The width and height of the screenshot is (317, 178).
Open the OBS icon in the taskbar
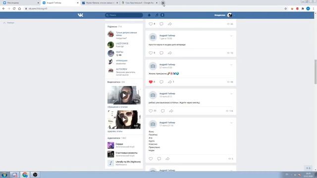pyautogui.click(x=35, y=175)
